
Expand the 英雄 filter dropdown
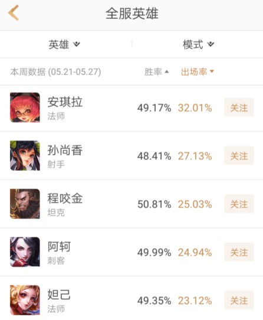64,44
